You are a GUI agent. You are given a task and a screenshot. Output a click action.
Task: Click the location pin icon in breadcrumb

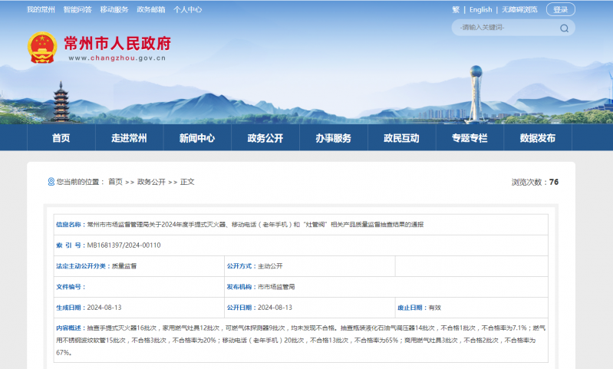[51, 182]
